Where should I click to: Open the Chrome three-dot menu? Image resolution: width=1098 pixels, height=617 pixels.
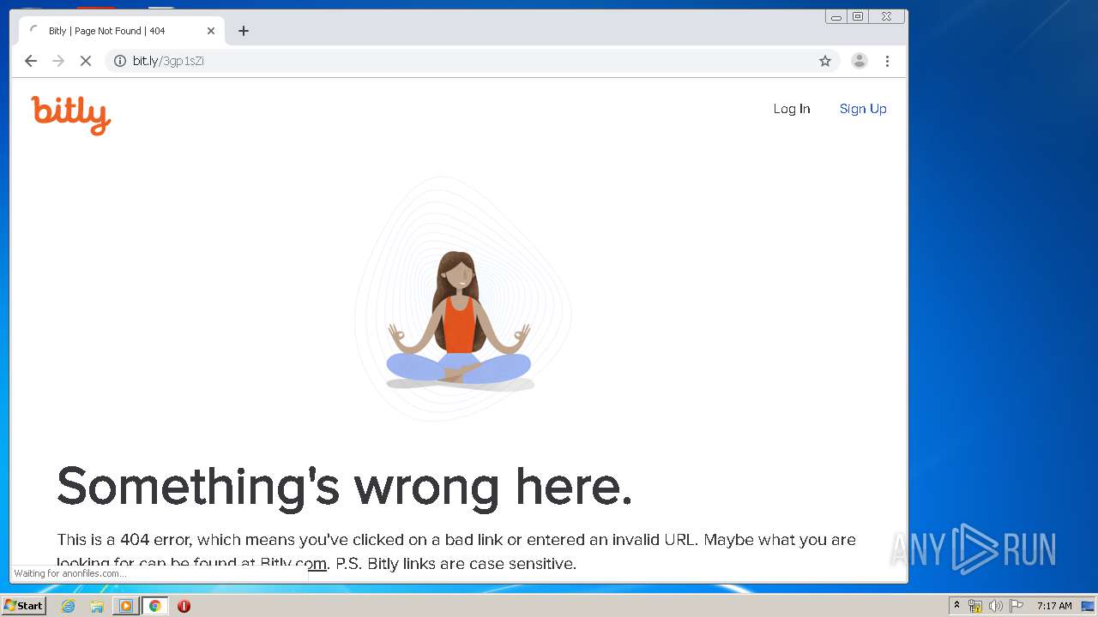887,61
